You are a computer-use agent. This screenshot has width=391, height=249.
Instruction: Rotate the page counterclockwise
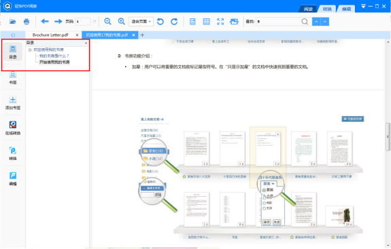[160, 22]
